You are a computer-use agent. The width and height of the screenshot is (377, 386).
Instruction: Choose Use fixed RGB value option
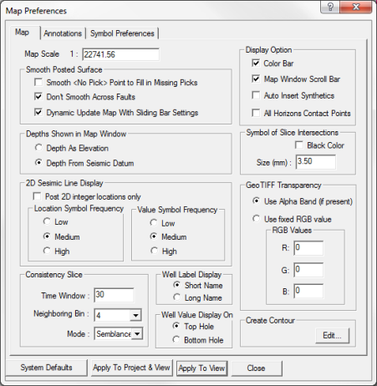pyautogui.click(x=256, y=219)
